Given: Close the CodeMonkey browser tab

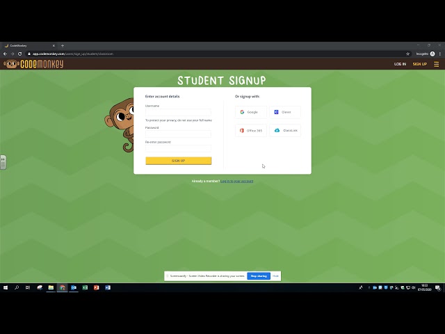Looking at the screenshot, I should click(x=54, y=45).
